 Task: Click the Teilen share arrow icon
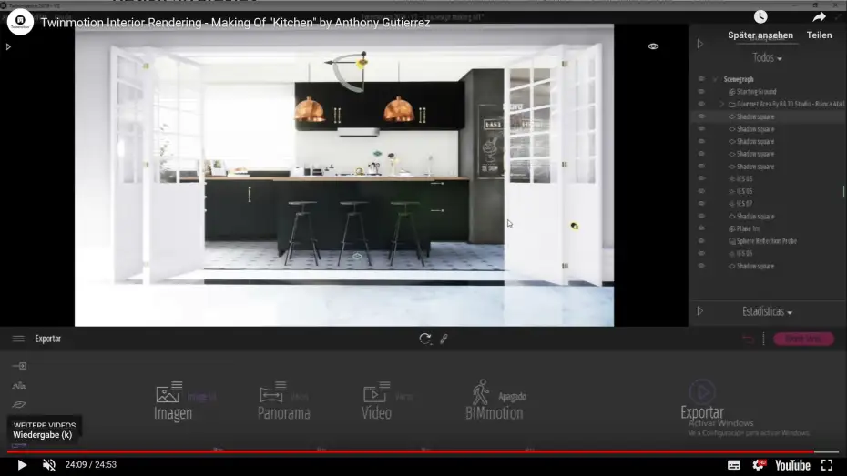819,17
